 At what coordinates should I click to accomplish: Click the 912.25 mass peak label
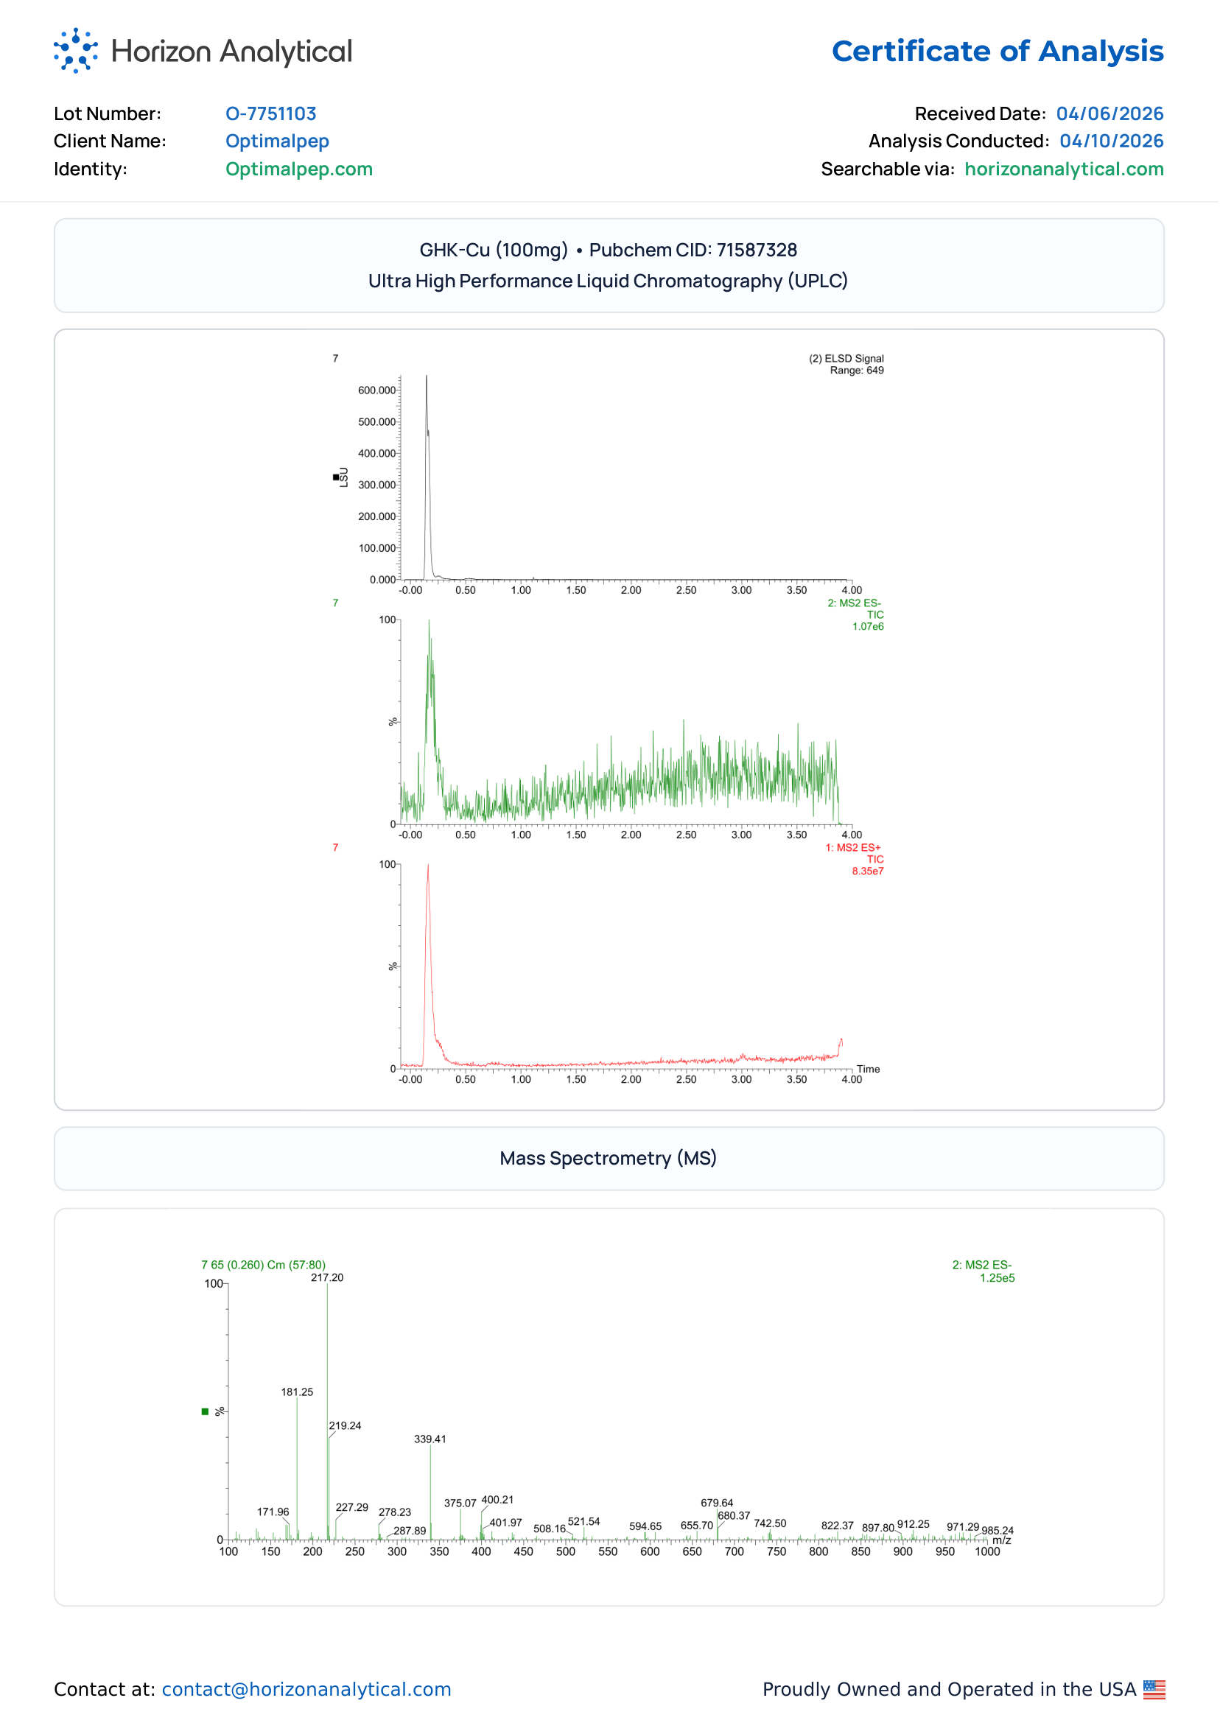coord(914,1526)
